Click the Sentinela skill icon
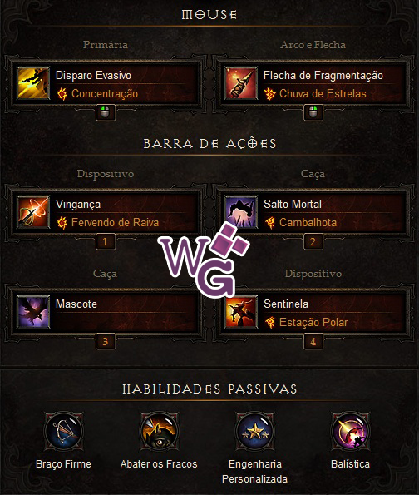Image resolution: width=419 pixels, height=495 pixels. 241,312
